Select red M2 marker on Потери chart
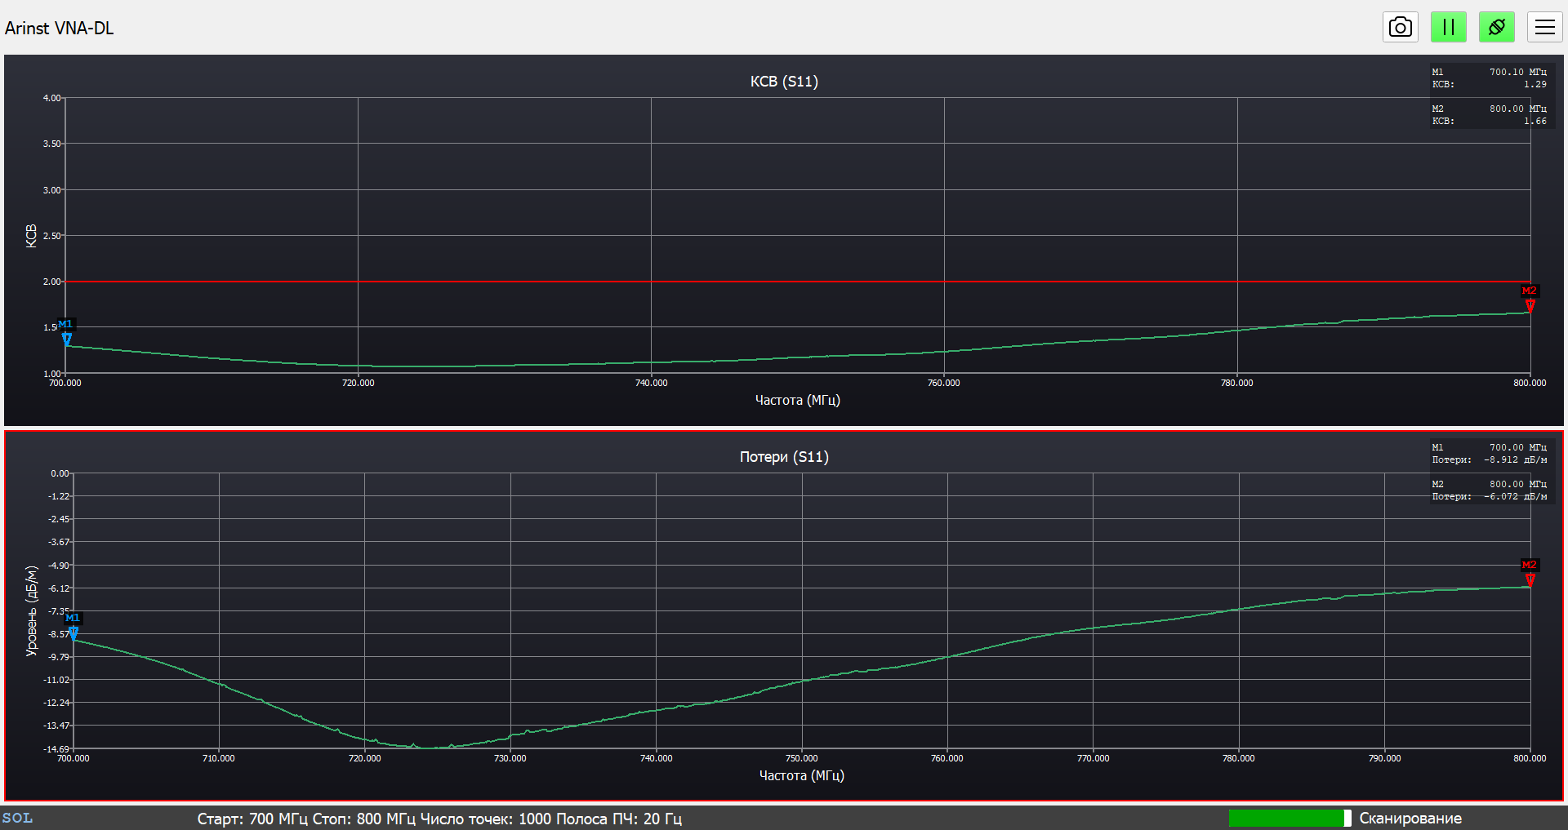 click(1530, 578)
